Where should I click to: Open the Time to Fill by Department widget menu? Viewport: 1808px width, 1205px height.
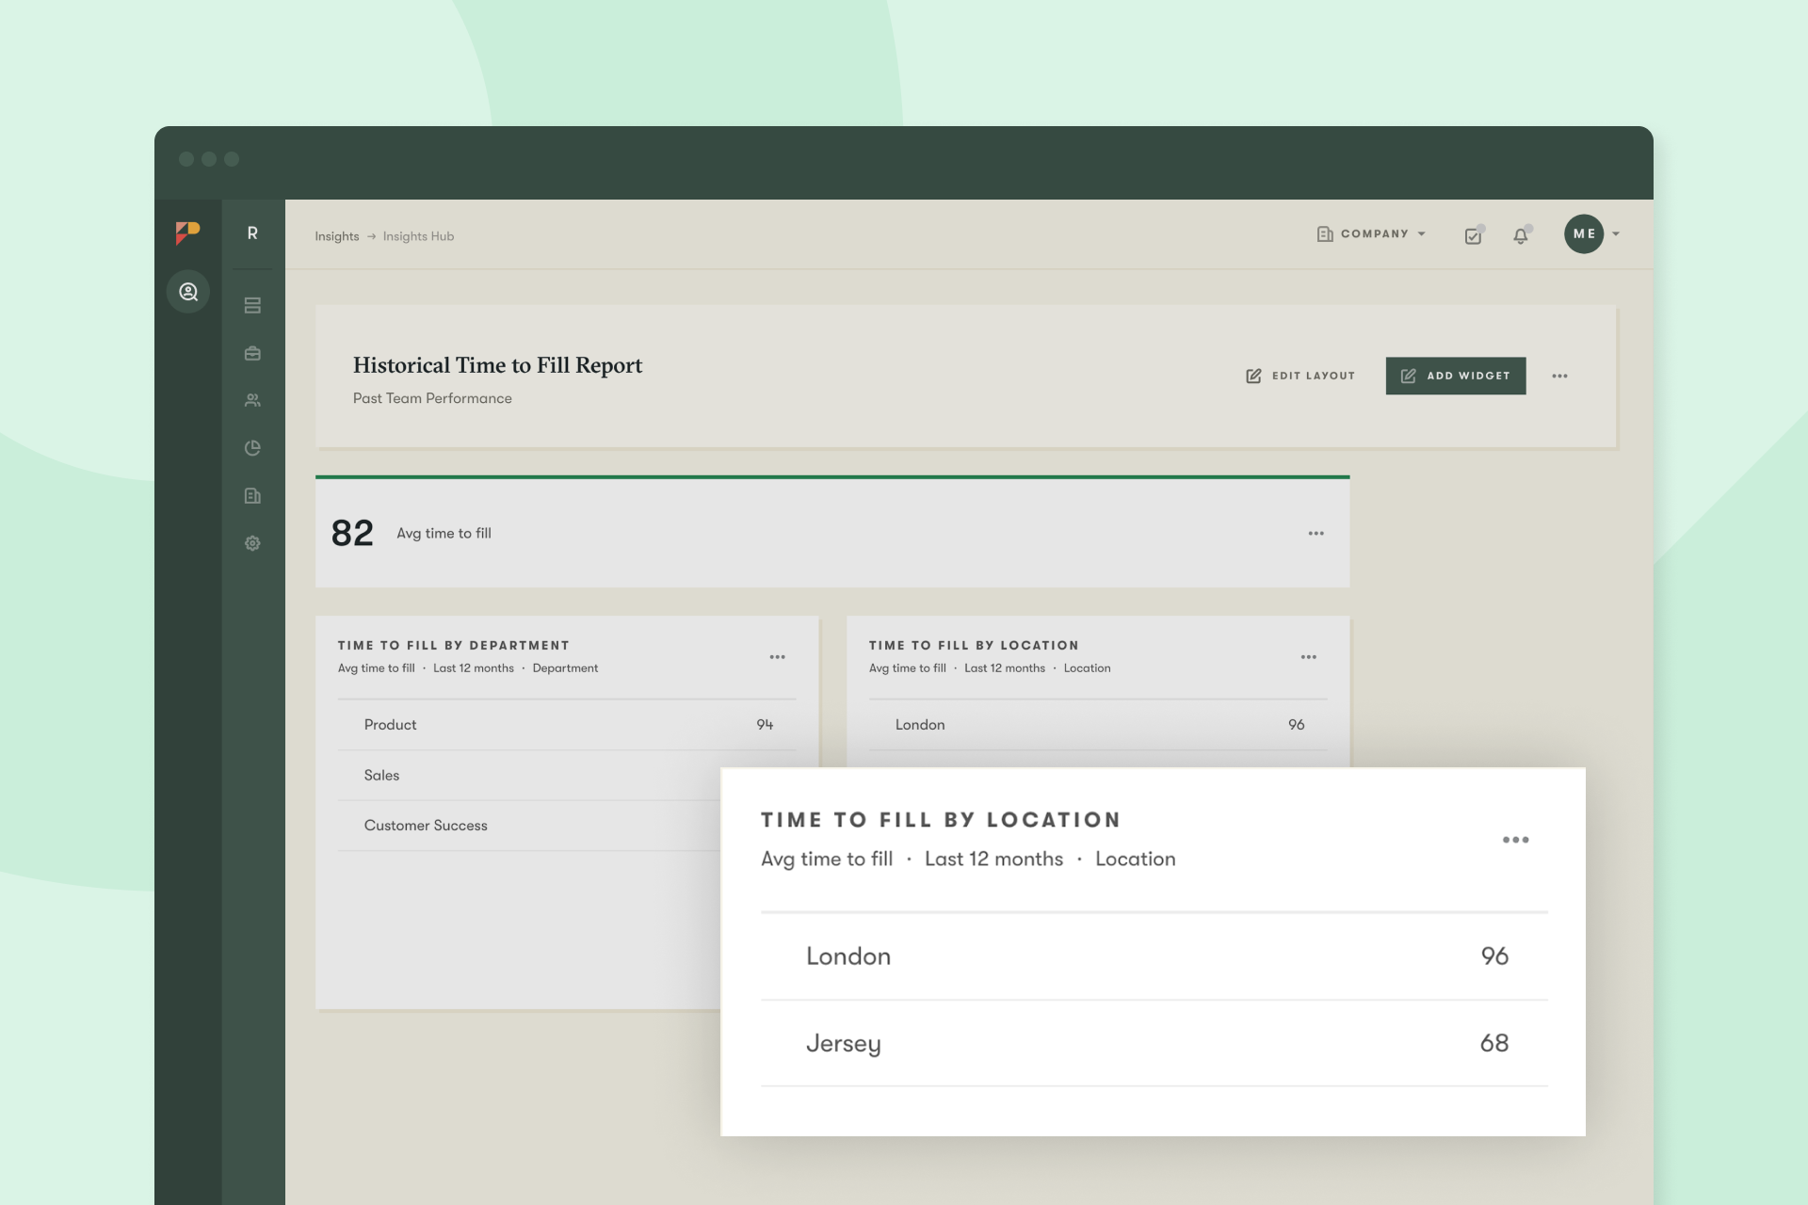[778, 656]
